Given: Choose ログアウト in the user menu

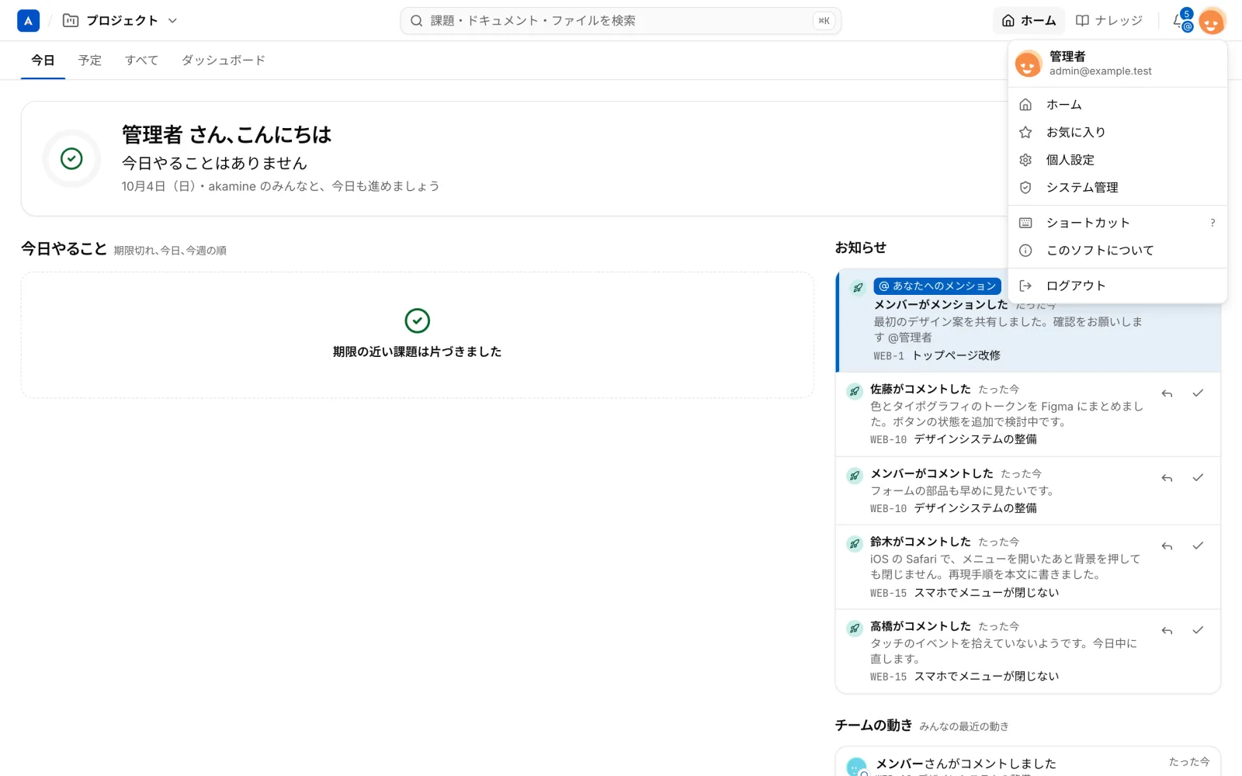Looking at the screenshot, I should tap(1117, 286).
